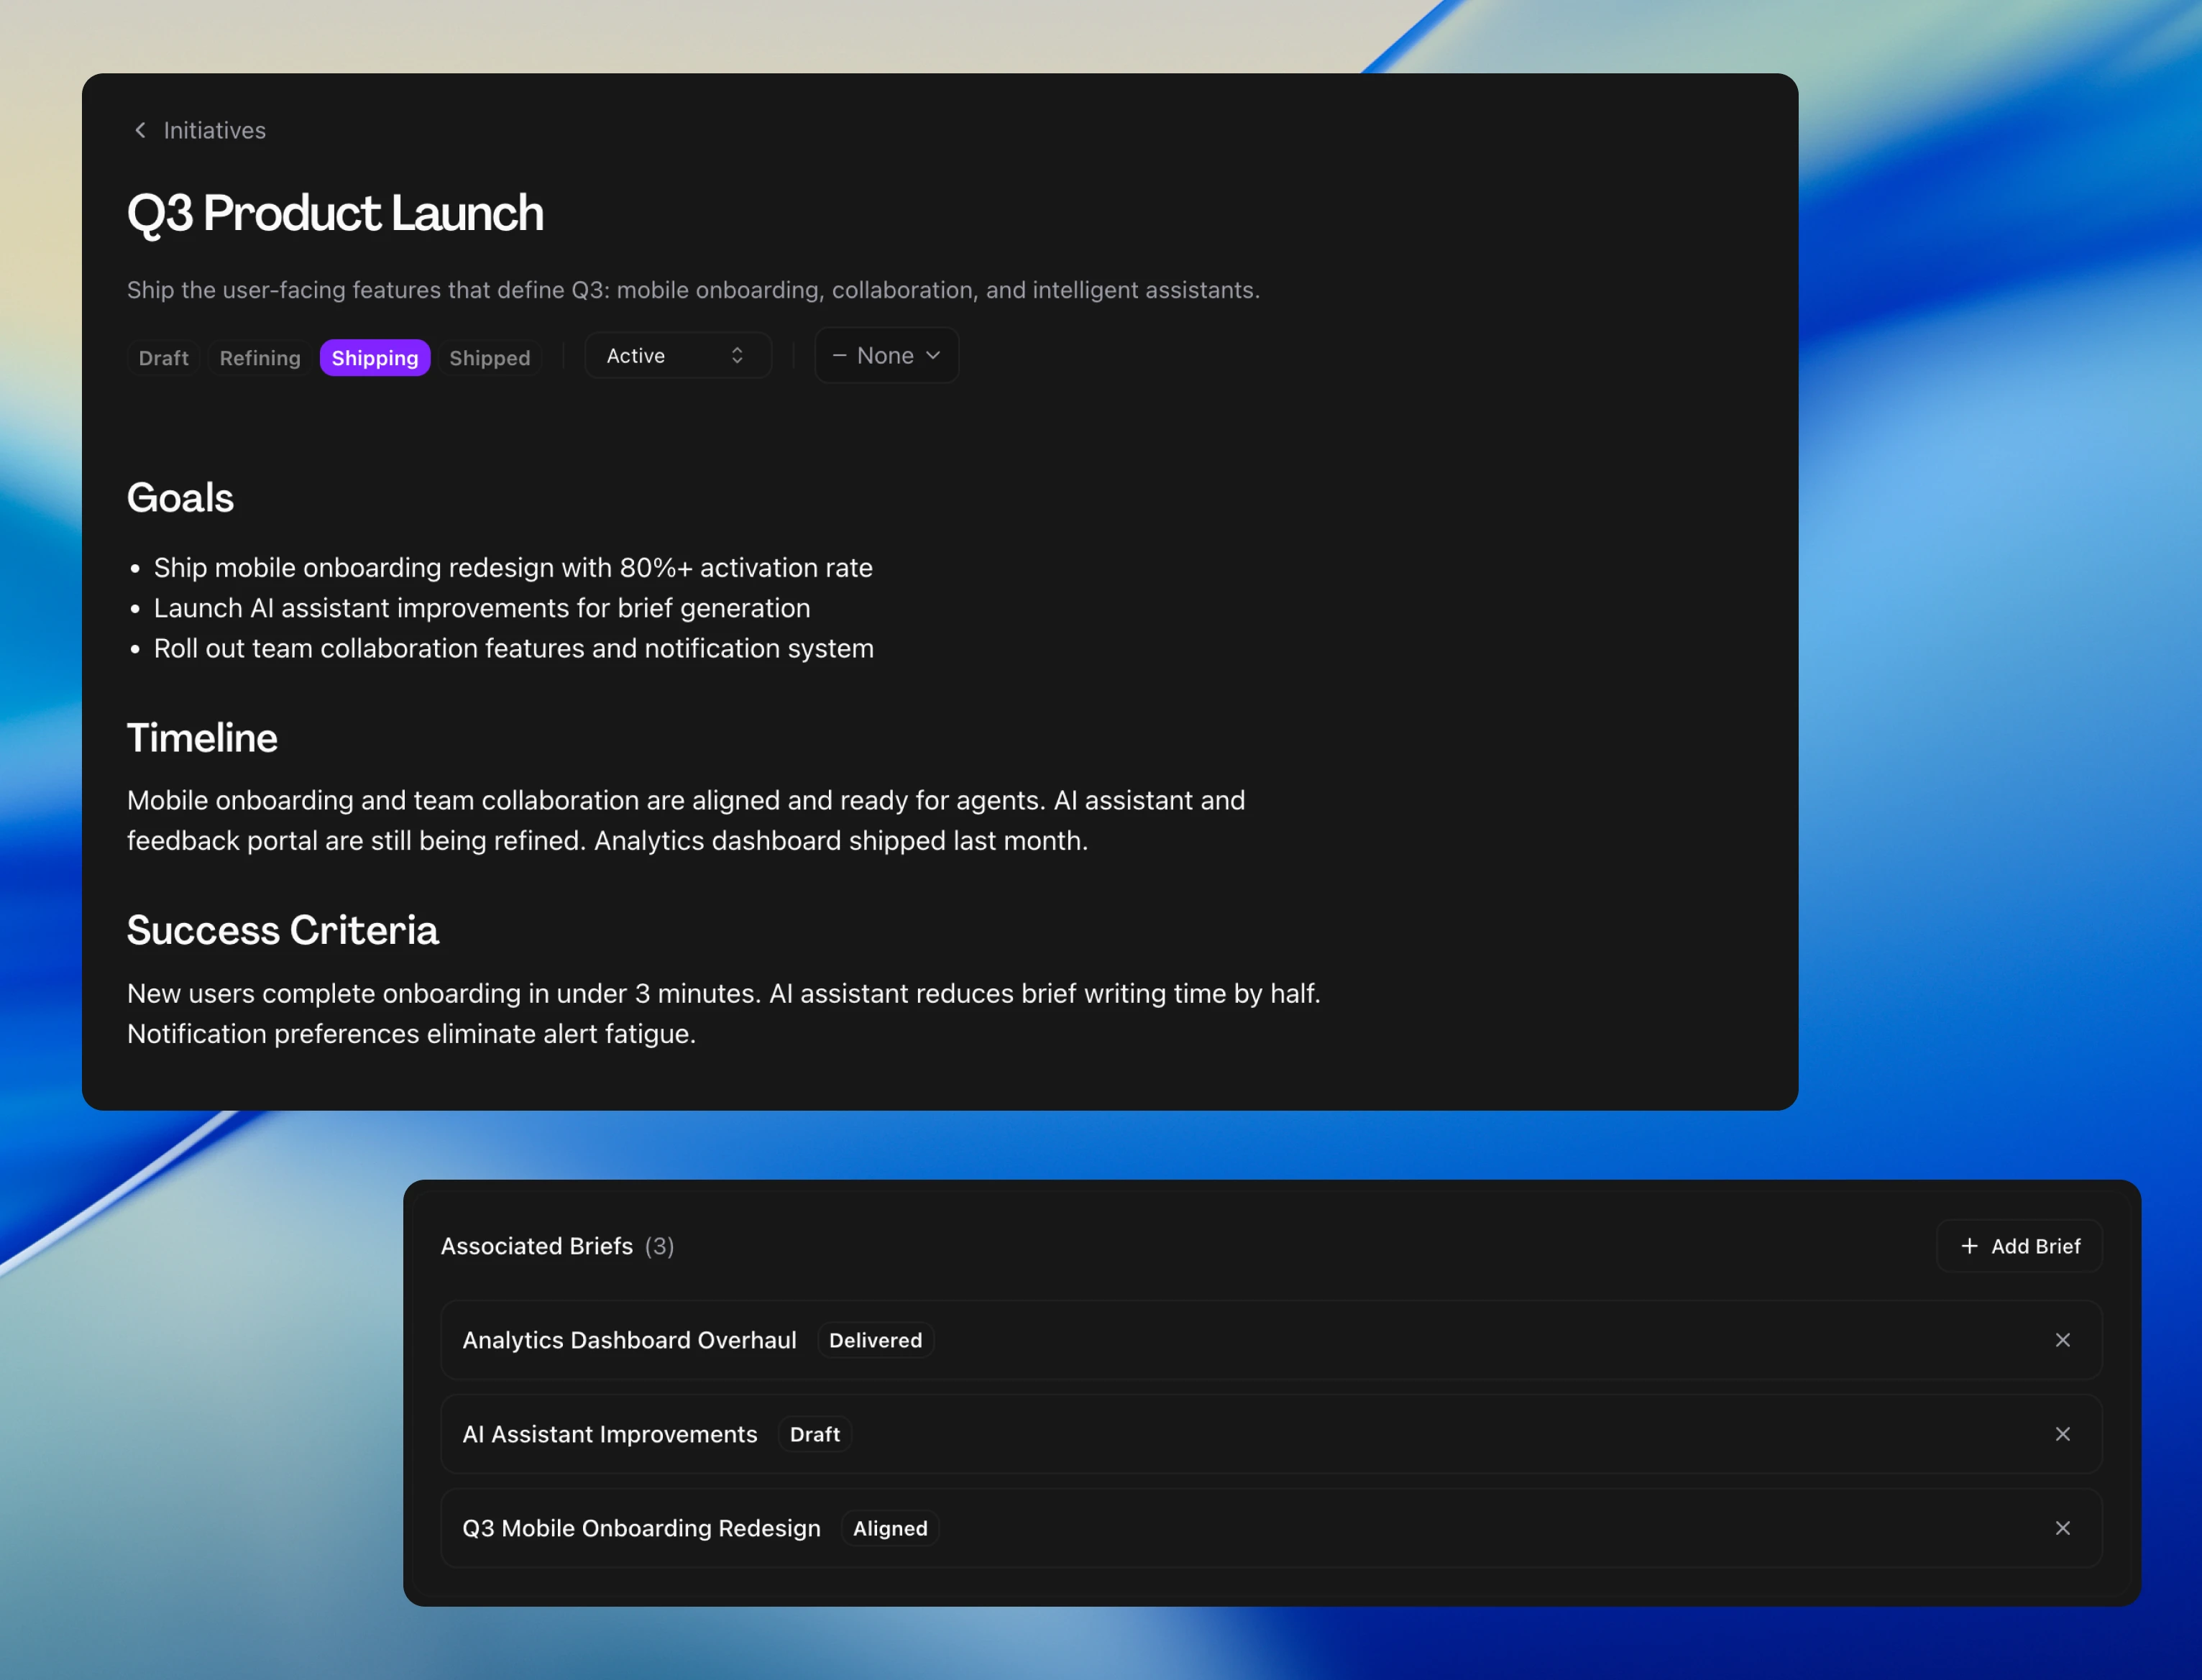The width and height of the screenshot is (2202, 1680).
Task: Remove AI Assistant Improvements brief via X
Action: [2062, 1434]
